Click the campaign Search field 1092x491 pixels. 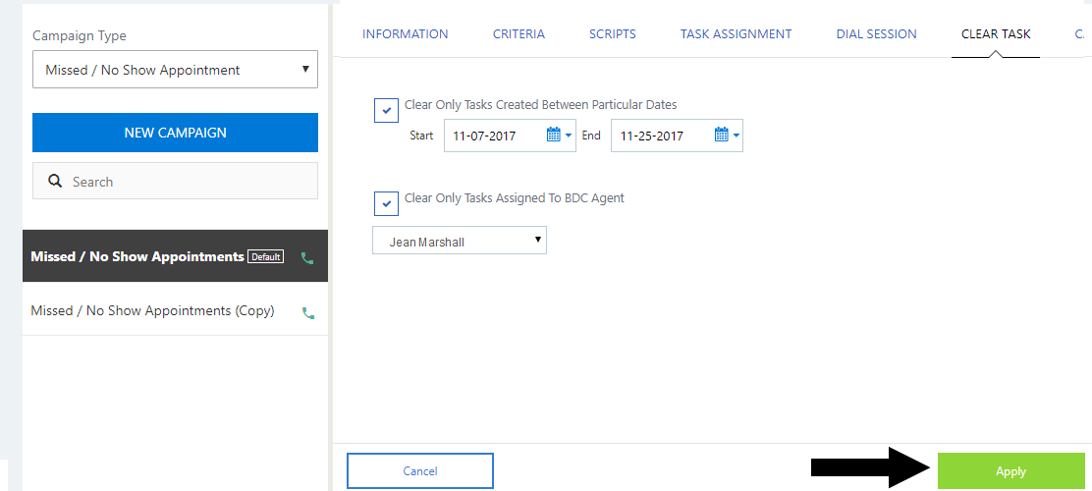[175, 181]
